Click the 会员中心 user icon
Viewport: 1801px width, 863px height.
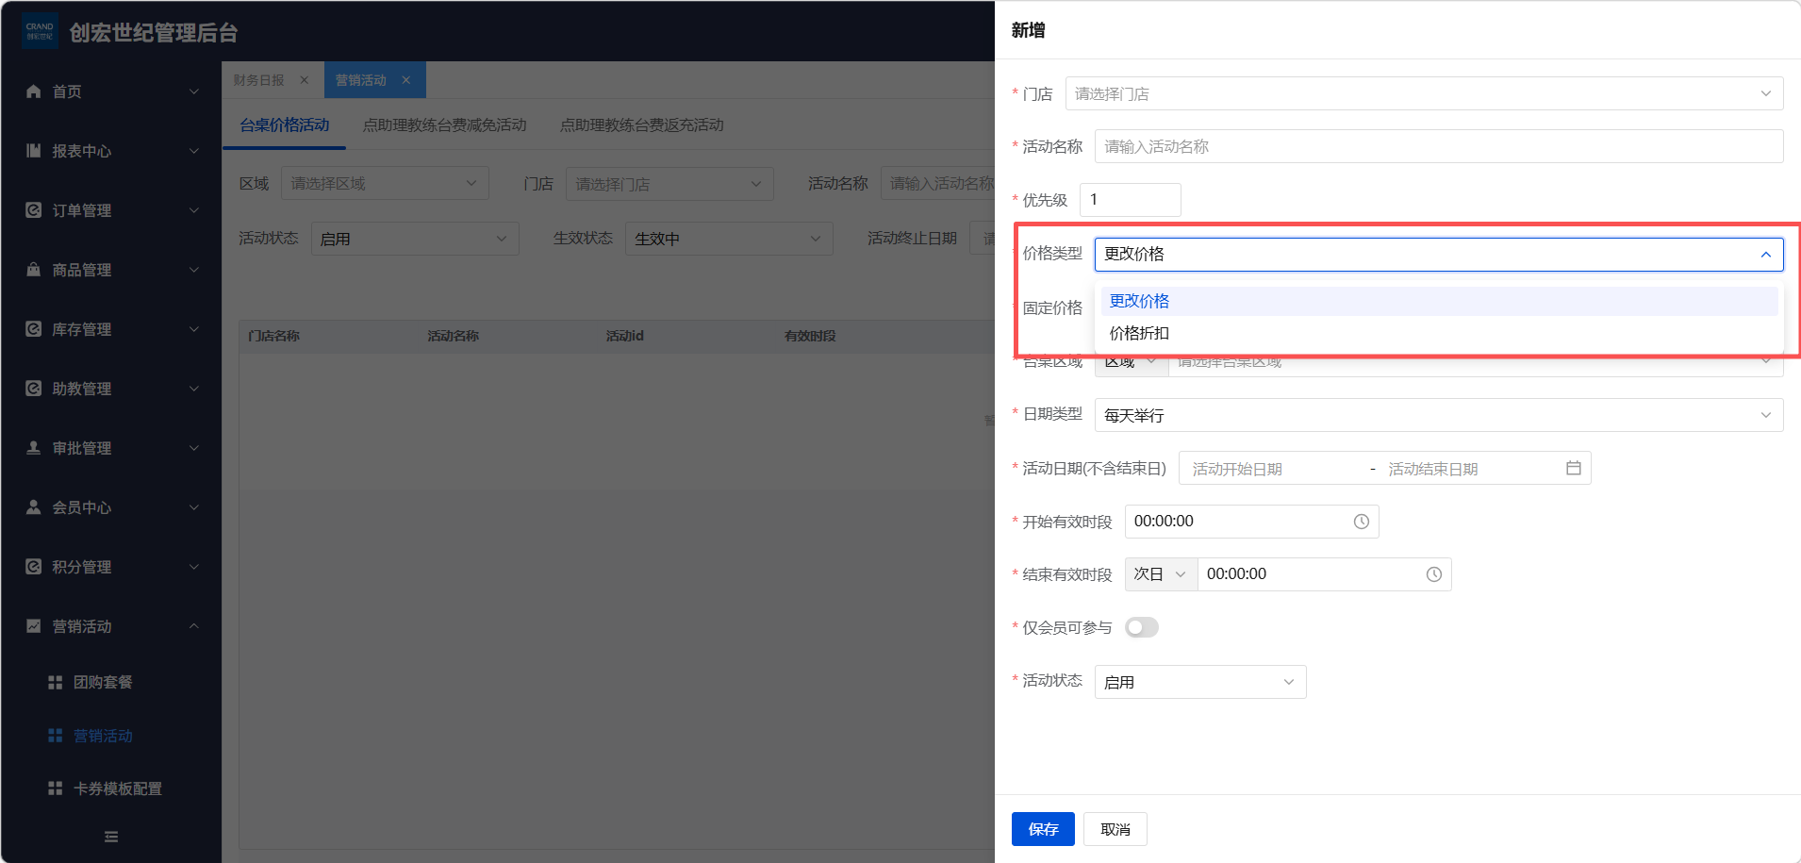pos(34,507)
